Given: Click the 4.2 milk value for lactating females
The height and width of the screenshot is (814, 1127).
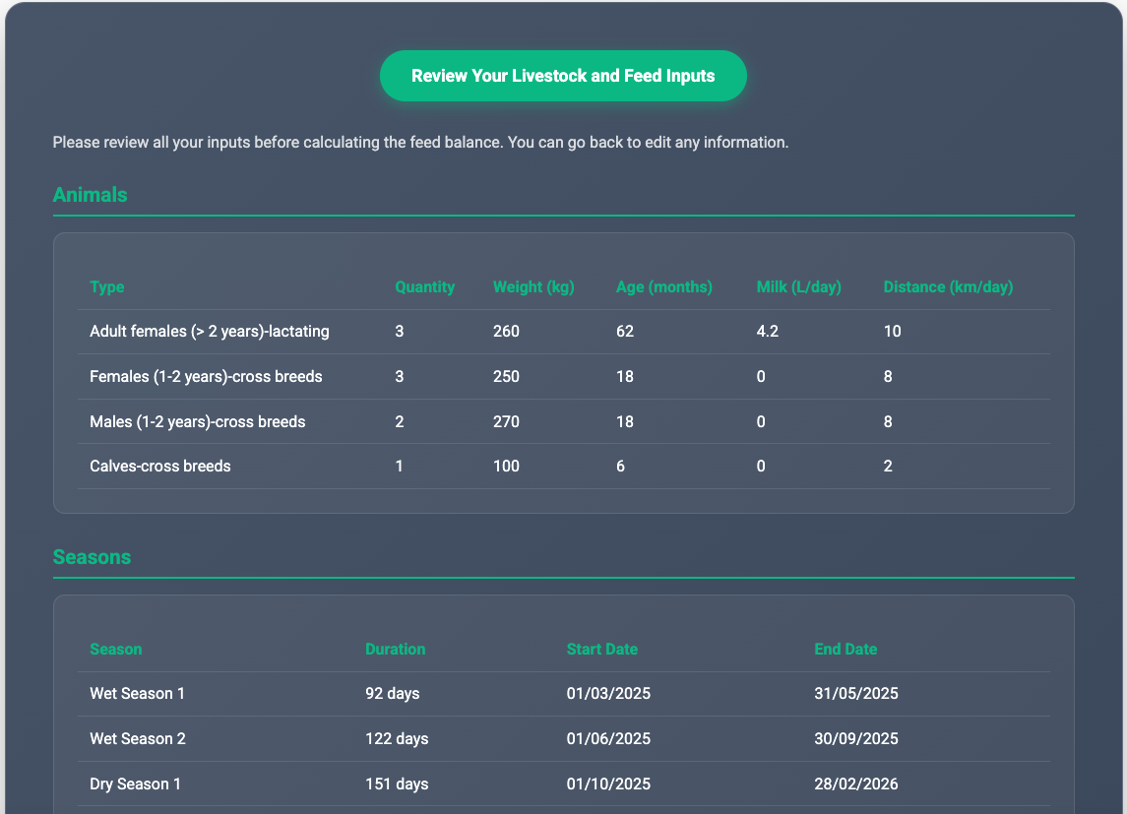Looking at the screenshot, I should [767, 332].
